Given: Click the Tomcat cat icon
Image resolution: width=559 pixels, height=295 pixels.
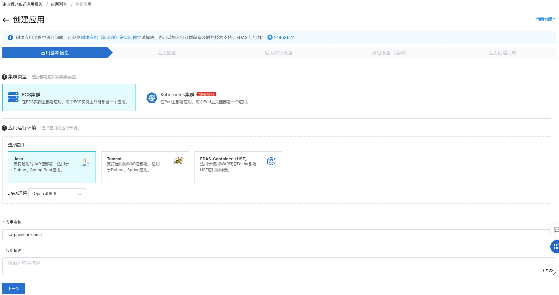Looking at the screenshot, I should click(178, 161).
